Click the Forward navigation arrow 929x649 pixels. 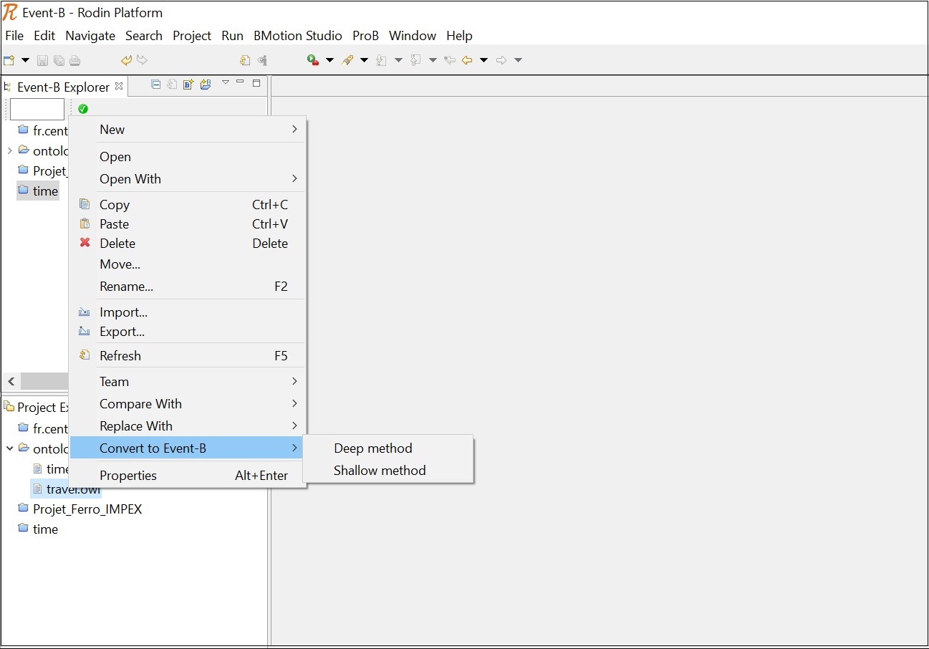tap(501, 60)
